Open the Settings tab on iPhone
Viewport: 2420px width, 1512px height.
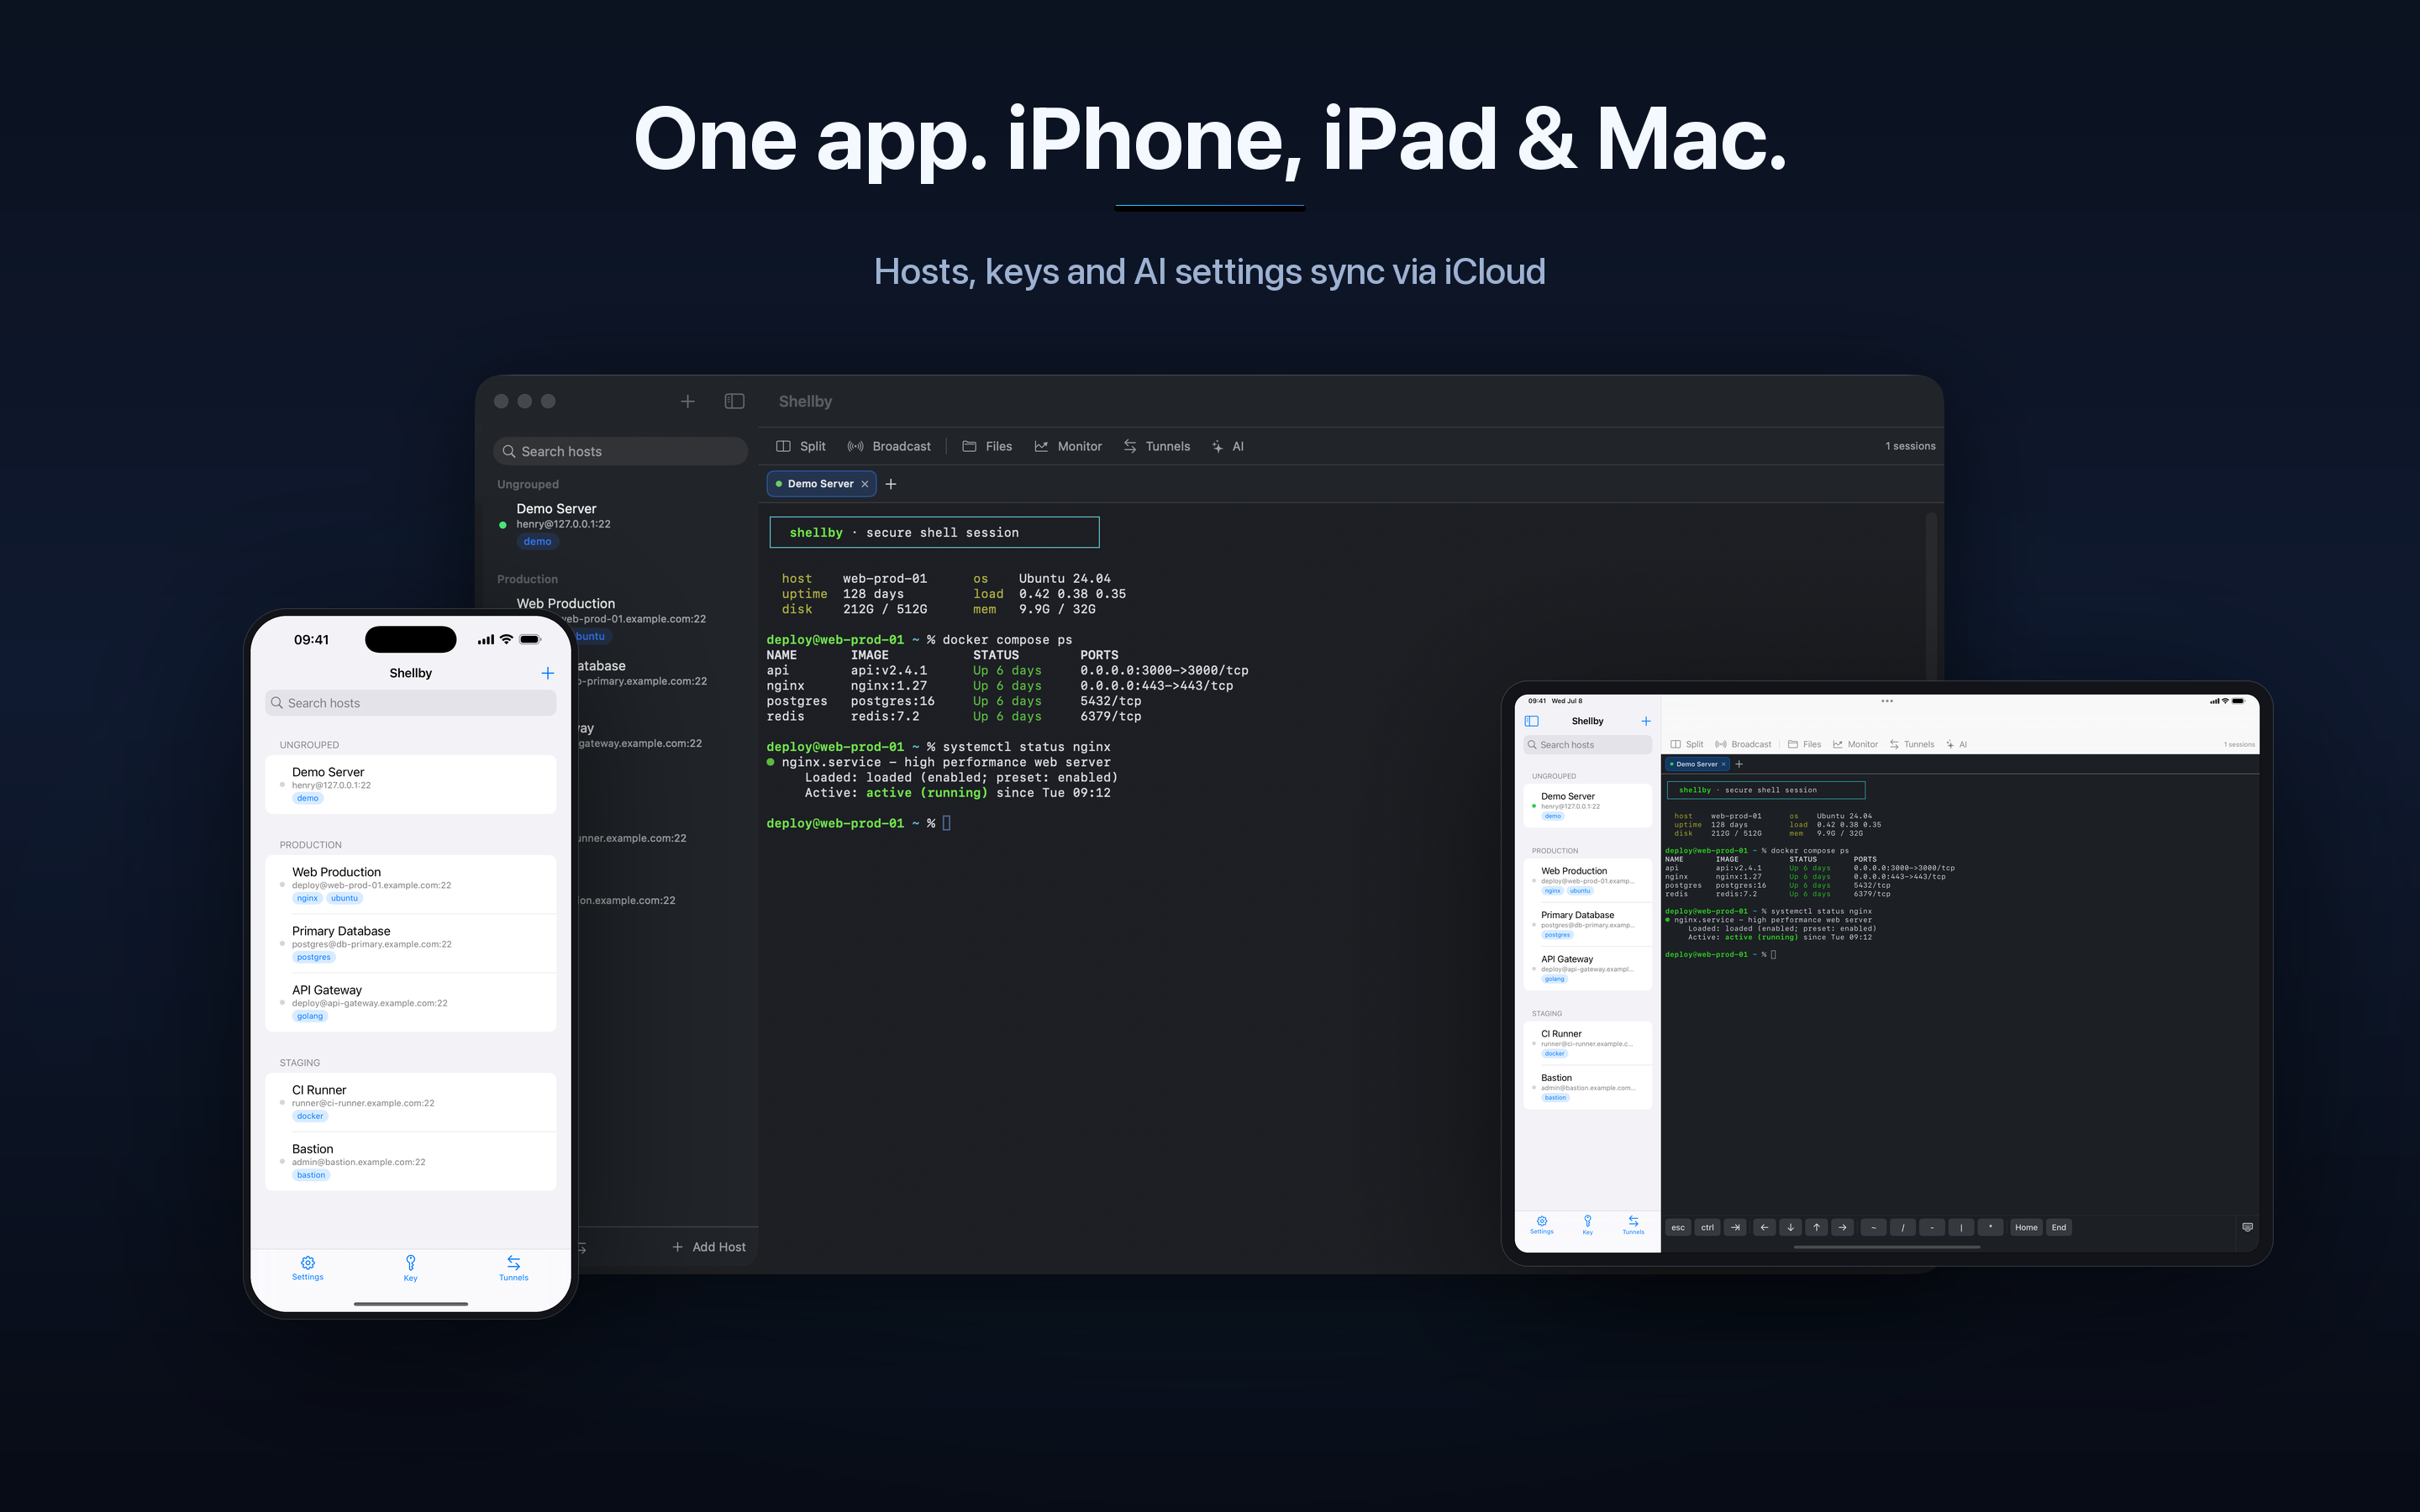pyautogui.click(x=308, y=1268)
